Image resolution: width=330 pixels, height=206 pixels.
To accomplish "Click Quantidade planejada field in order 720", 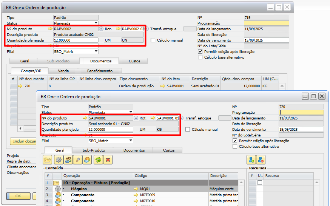I will (110, 129).
